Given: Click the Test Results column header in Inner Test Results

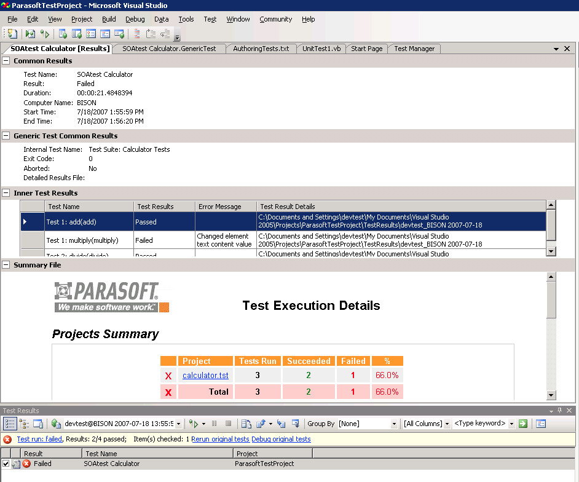Looking at the screenshot, I should point(164,207).
